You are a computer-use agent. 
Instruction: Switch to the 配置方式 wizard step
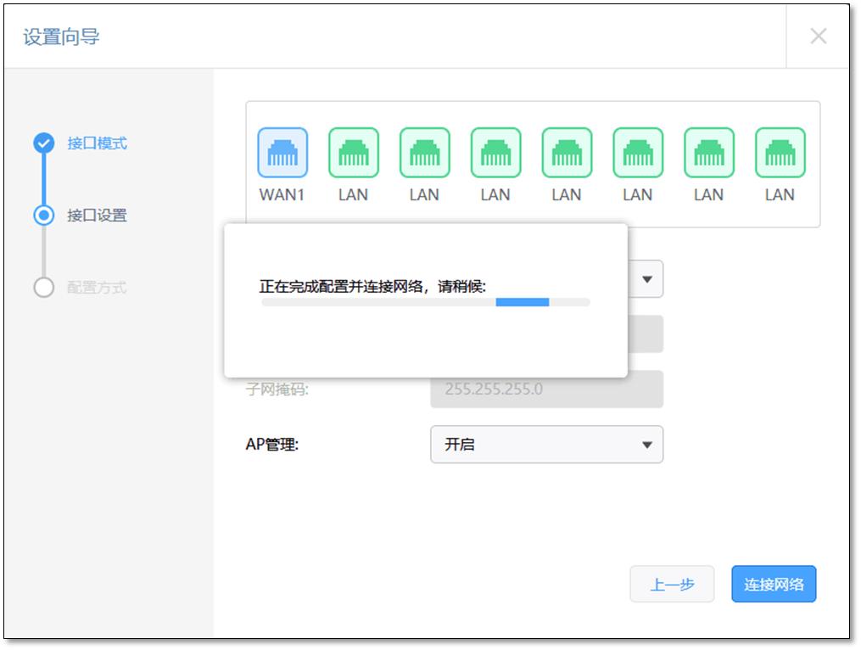pos(42,287)
